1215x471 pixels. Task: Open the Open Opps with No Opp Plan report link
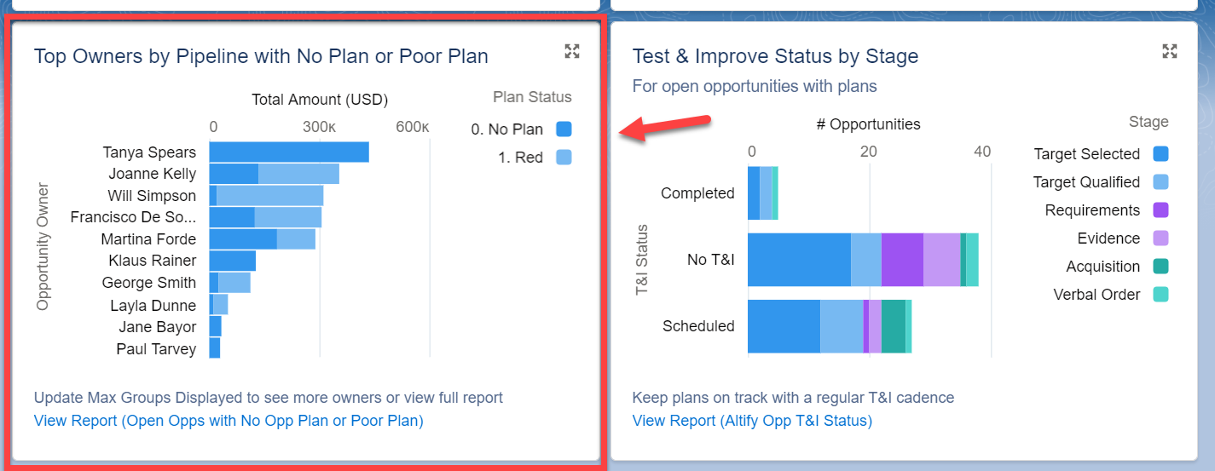point(229,420)
